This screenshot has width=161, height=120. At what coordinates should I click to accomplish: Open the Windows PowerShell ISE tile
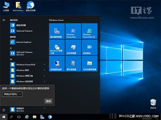tap(89, 31)
